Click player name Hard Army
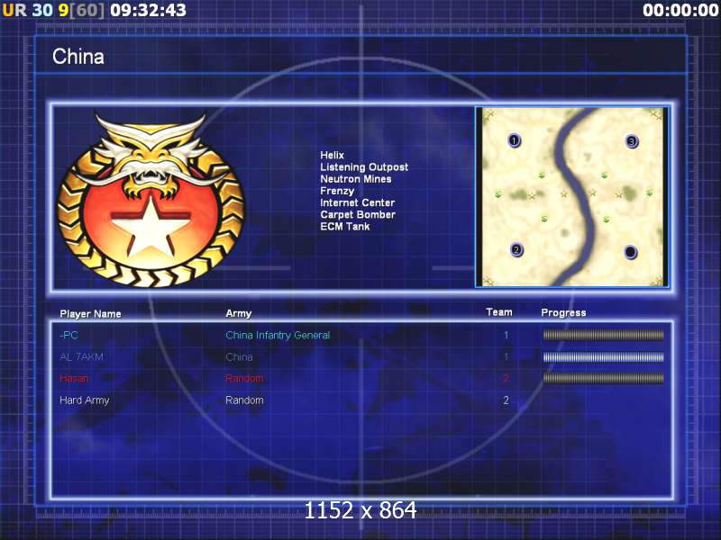The width and height of the screenshot is (721, 540). tap(85, 400)
